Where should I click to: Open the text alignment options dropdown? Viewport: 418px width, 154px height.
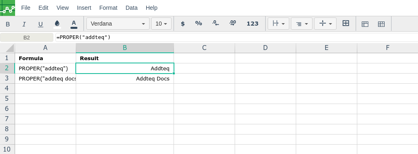tap(302, 24)
